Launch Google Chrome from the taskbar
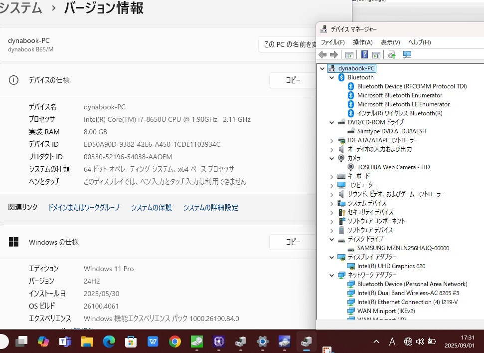This screenshot has height=353, width=484. (174, 342)
